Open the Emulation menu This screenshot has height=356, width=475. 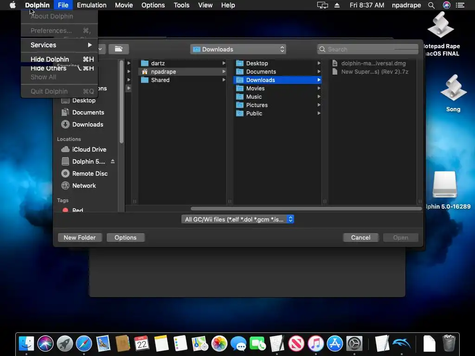91,5
